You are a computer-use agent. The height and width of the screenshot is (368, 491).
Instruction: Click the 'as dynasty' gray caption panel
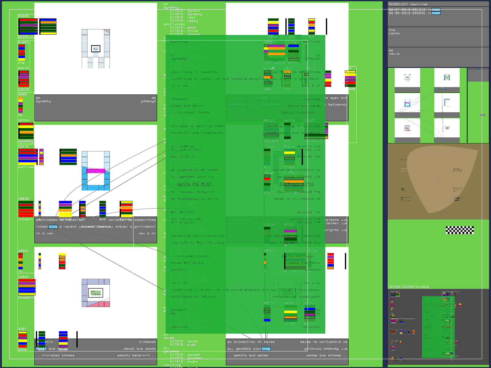(x=96, y=108)
